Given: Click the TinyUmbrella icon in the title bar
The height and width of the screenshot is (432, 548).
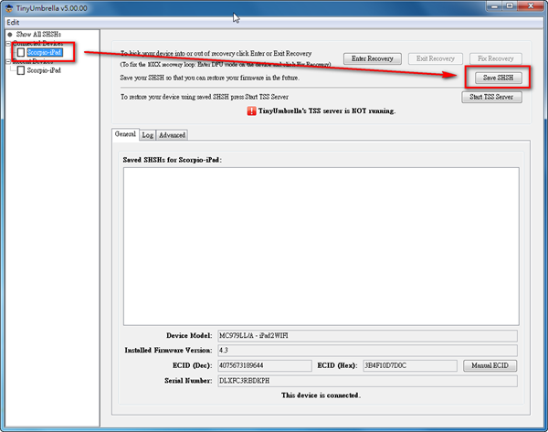Looking at the screenshot, I should (x=9, y=8).
